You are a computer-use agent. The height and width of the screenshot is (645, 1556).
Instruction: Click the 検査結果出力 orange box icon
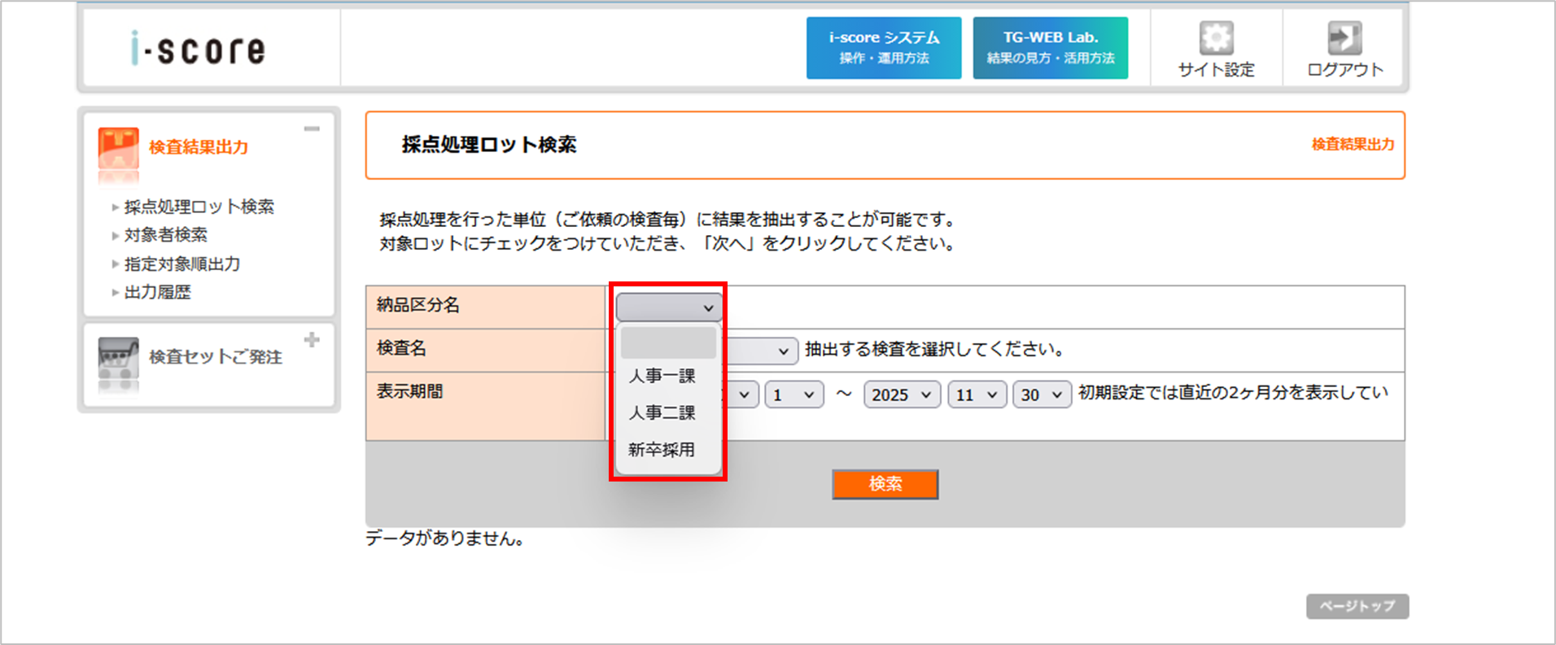pyautogui.click(x=118, y=147)
